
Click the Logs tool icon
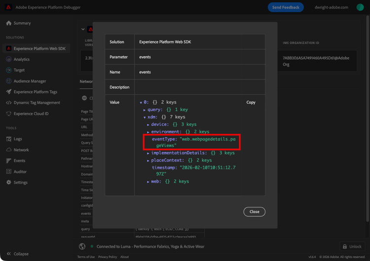9,139
